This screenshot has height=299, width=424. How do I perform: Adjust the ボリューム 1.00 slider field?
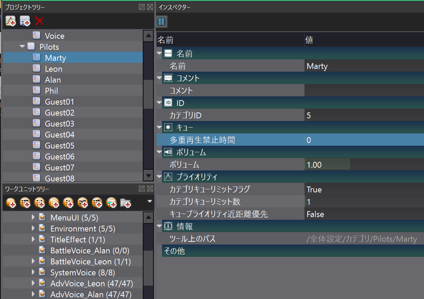click(x=327, y=165)
